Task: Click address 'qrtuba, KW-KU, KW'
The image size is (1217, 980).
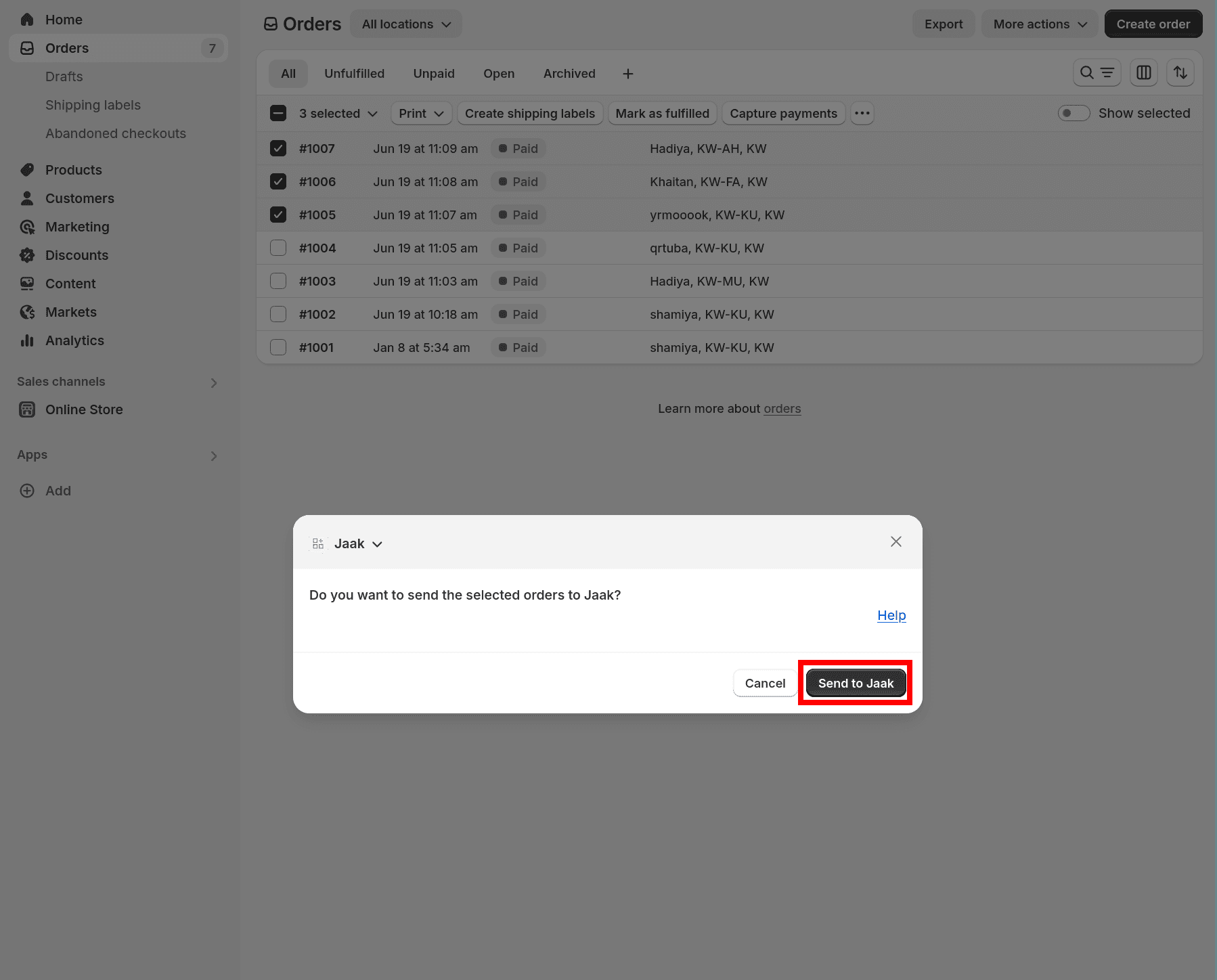Action: 707,248
